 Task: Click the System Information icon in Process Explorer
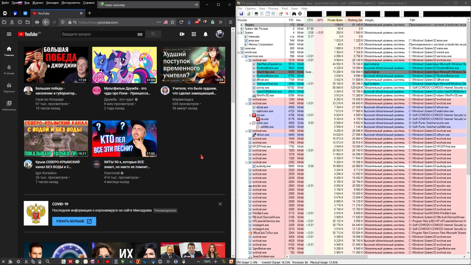tap(256, 14)
